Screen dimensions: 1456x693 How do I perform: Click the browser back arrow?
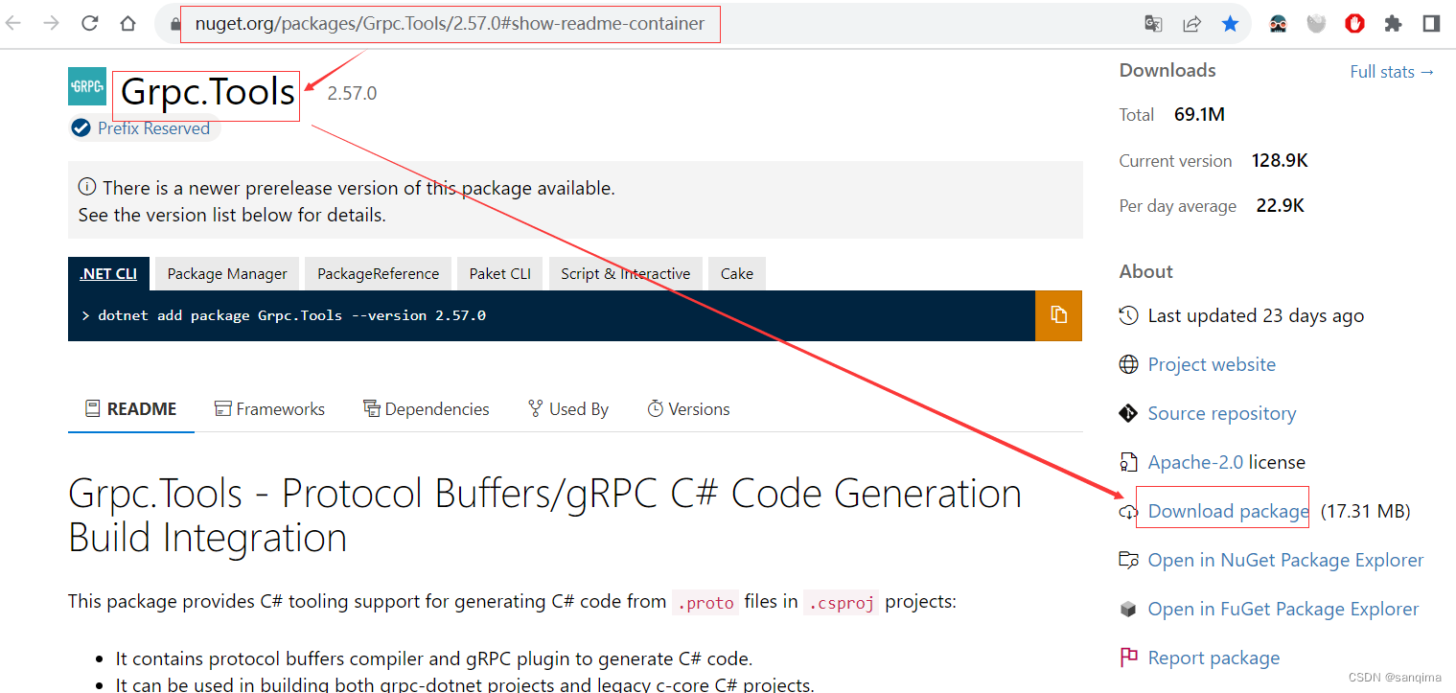tap(14, 23)
